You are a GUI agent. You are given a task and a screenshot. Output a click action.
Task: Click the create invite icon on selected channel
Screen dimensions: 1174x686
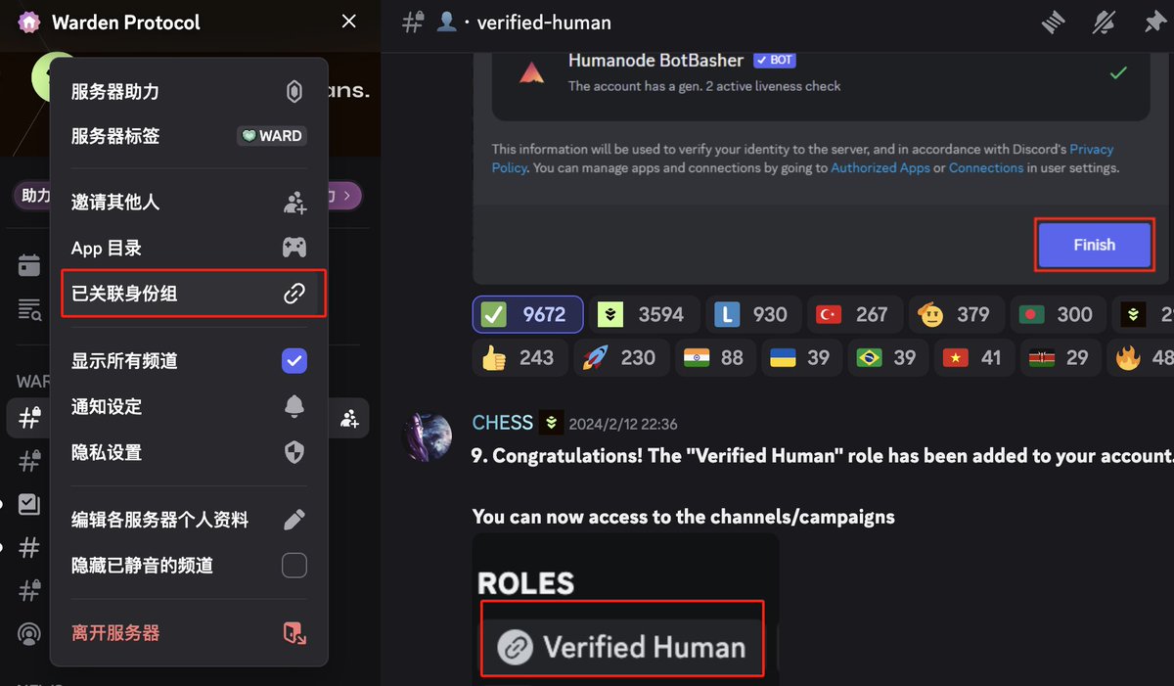tap(349, 418)
